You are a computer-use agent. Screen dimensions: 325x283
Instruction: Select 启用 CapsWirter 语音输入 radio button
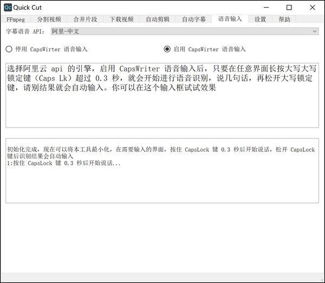167,49
